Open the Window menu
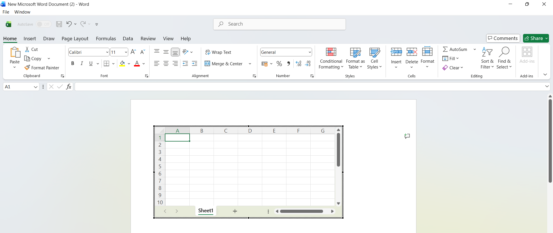 (22, 12)
